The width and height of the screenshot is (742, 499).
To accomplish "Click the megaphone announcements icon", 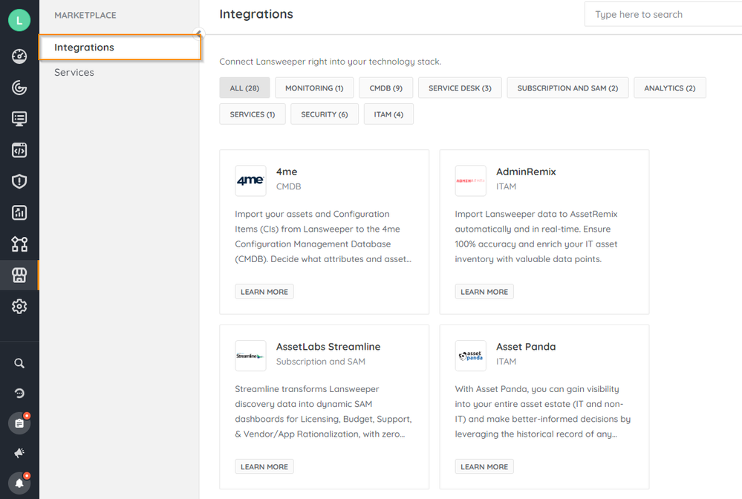I will 19,452.
